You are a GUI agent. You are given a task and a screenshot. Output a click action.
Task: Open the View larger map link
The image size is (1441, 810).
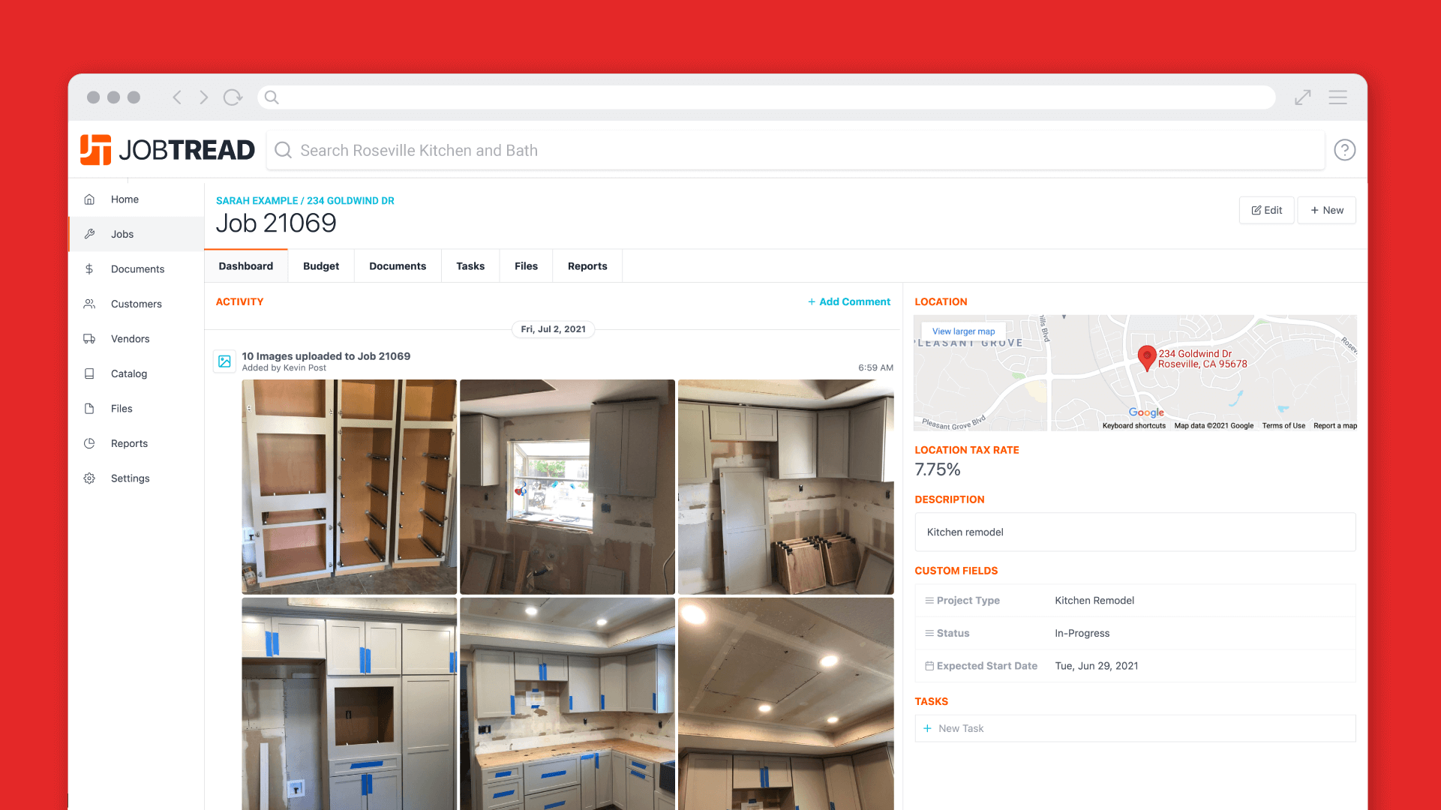coord(963,331)
